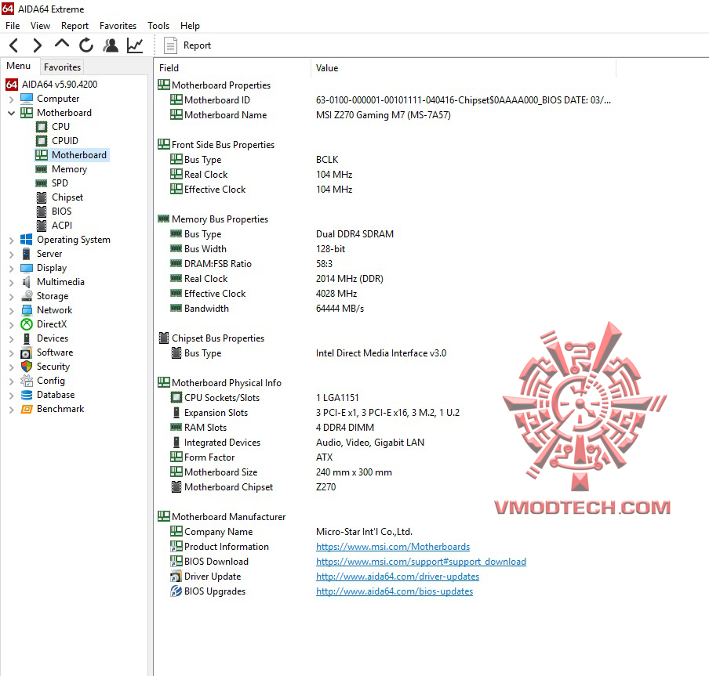The width and height of the screenshot is (709, 676).
Task: Expand the Benchmark tree node
Action: [11, 410]
